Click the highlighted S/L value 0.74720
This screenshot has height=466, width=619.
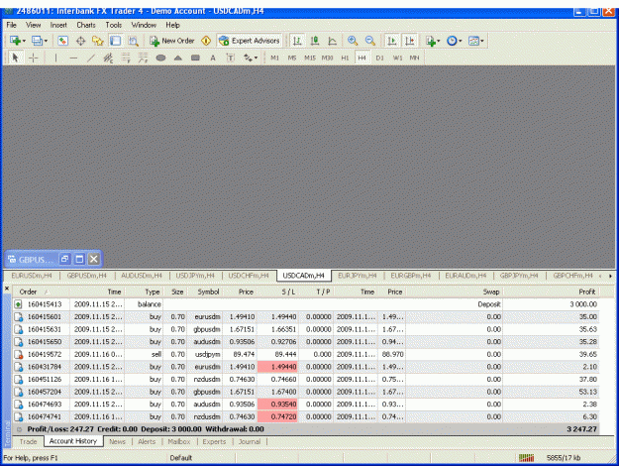pos(277,416)
